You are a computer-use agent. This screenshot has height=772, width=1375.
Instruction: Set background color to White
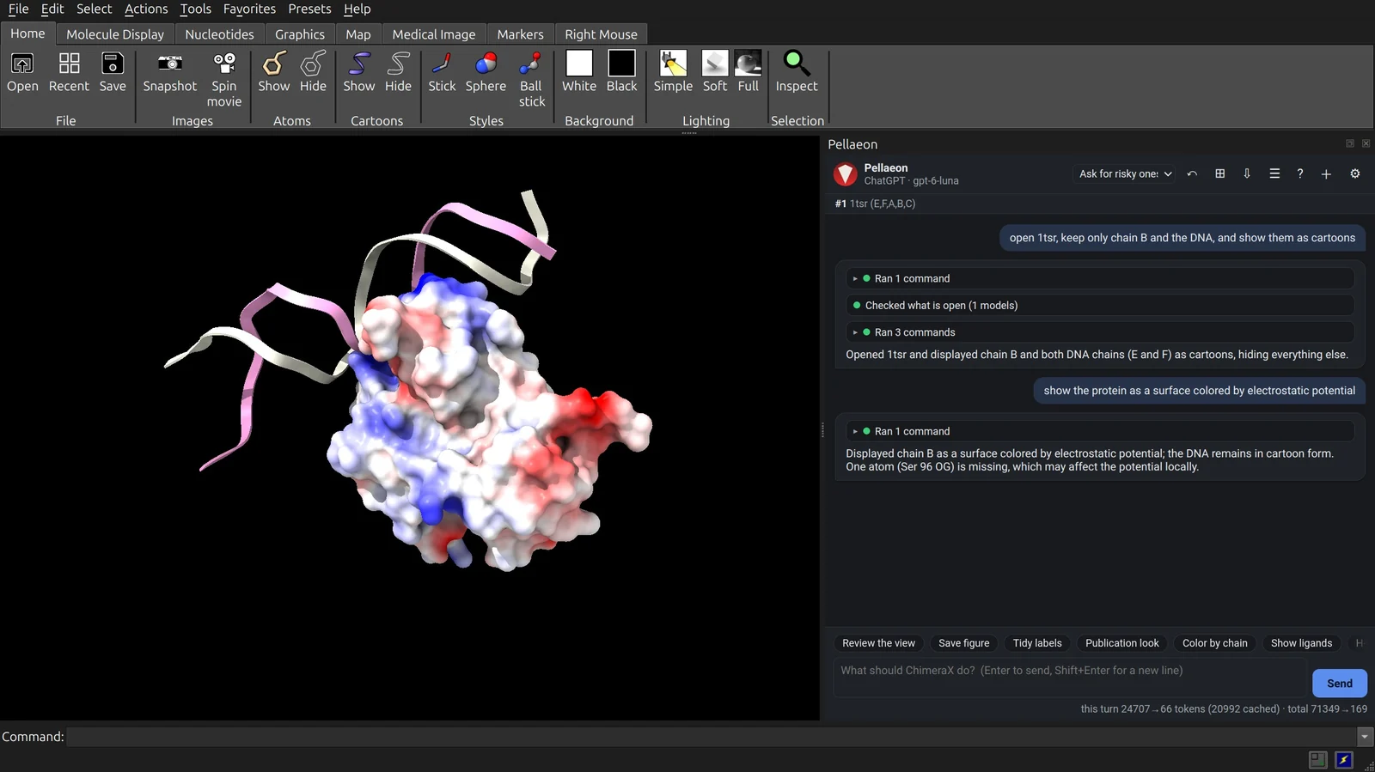click(x=579, y=71)
